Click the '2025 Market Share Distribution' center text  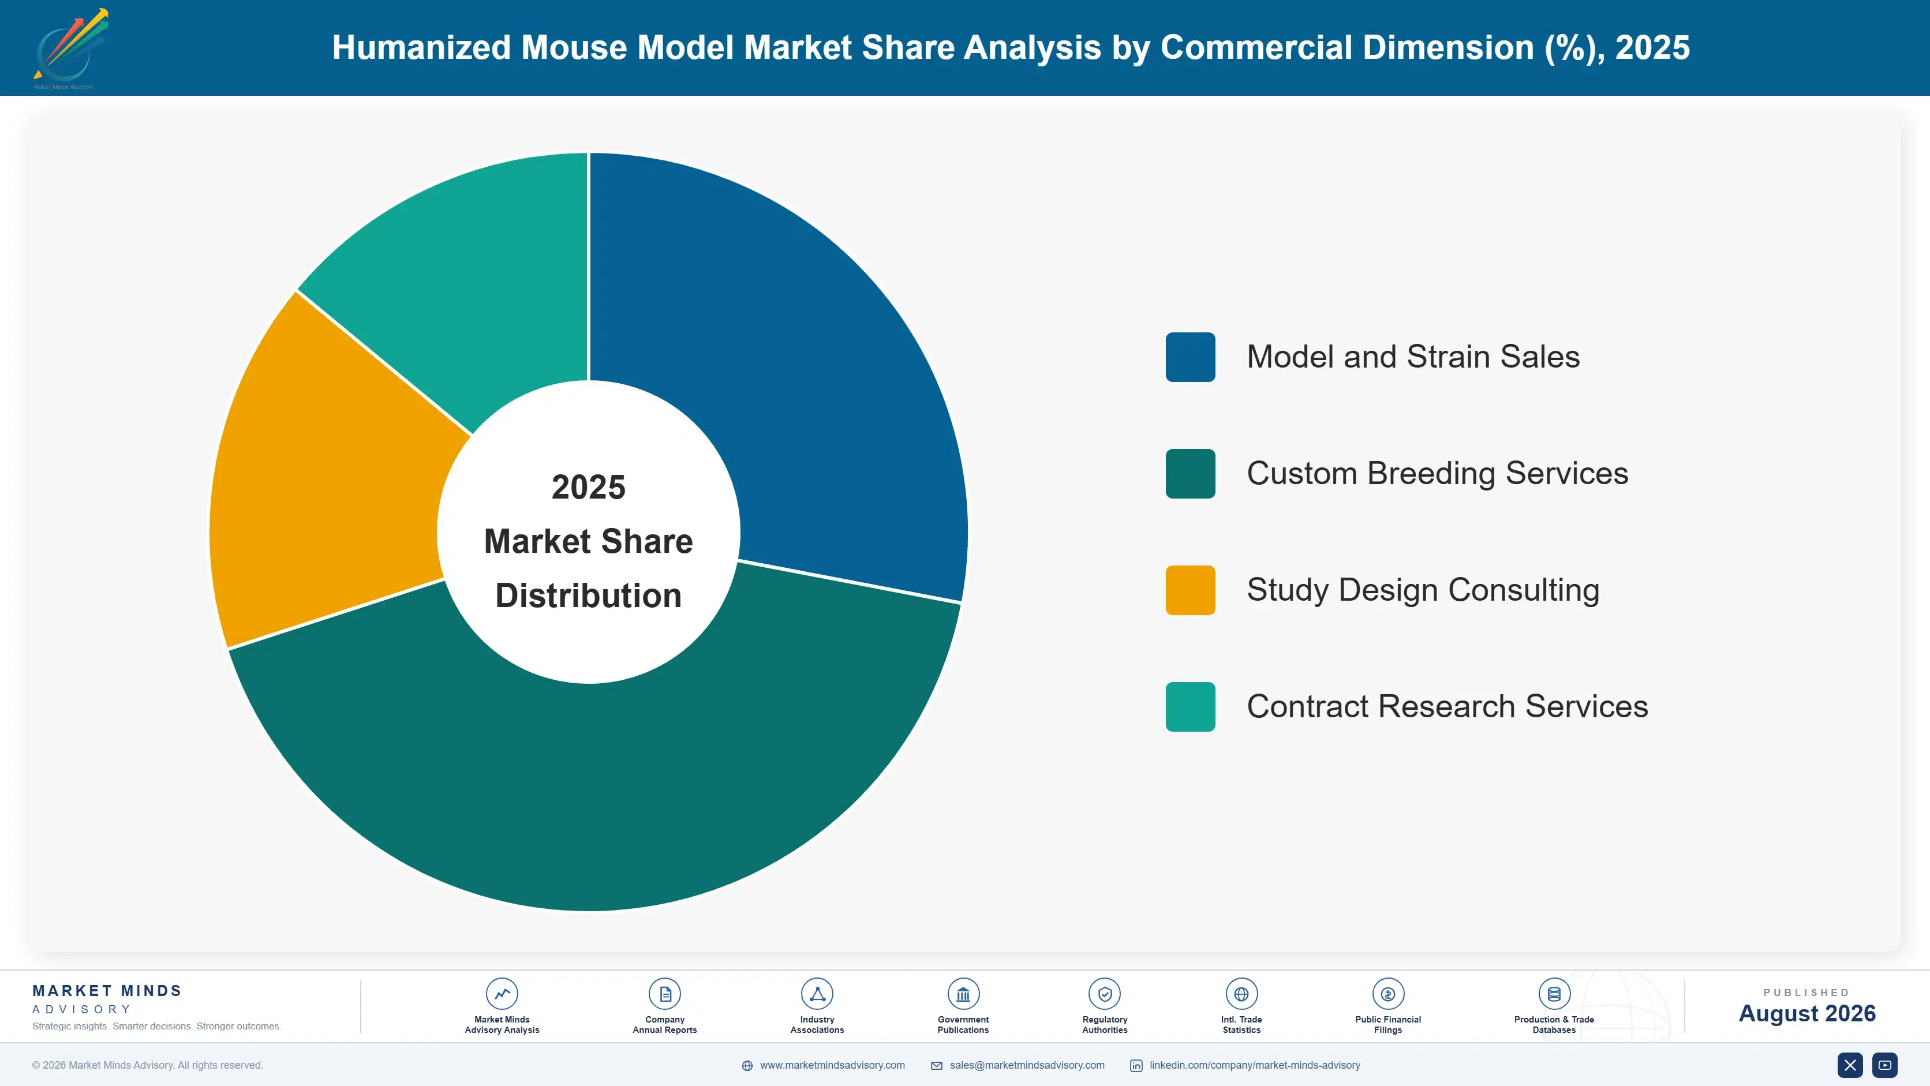tap(588, 541)
